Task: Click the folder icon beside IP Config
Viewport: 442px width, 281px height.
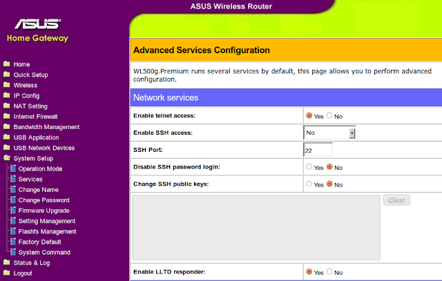Action: point(7,95)
